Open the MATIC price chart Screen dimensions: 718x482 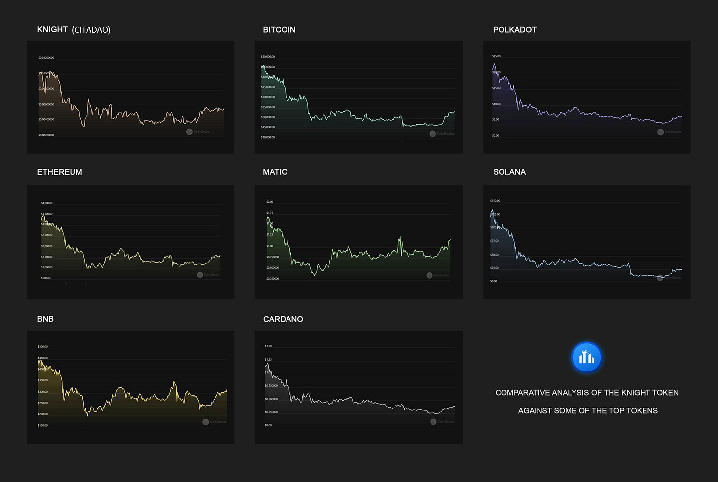[359, 242]
